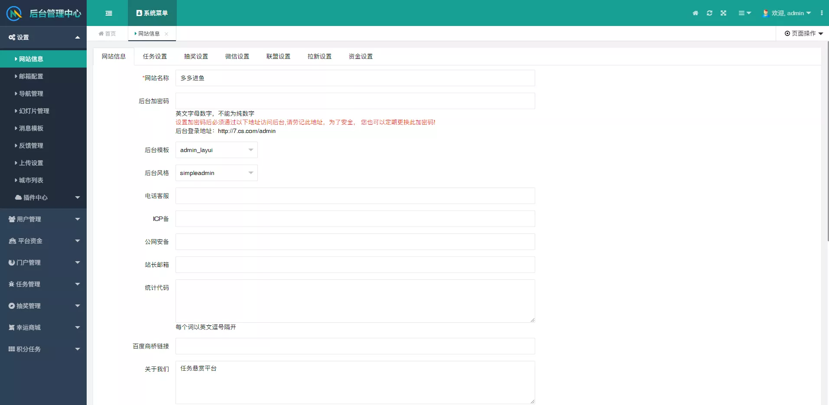Click the sidebar collapse hamburger icon
Screen dimensions: 829x405
click(x=109, y=13)
